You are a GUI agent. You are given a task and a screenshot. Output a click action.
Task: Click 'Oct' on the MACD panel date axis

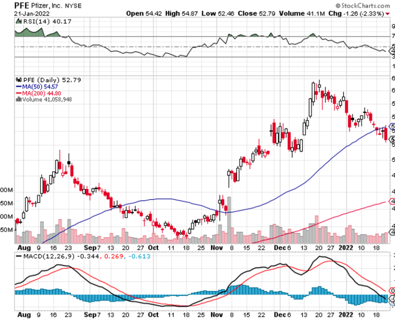(153, 315)
